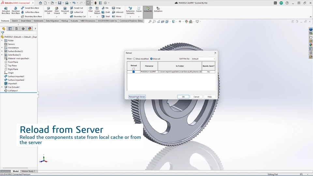Screen dimensions: 313x176
Task: Expand Surface Bodies(2) node
Action: coord(2,51)
